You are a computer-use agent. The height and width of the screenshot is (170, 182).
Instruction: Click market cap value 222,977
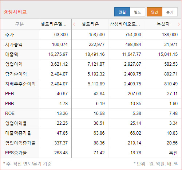96,45
